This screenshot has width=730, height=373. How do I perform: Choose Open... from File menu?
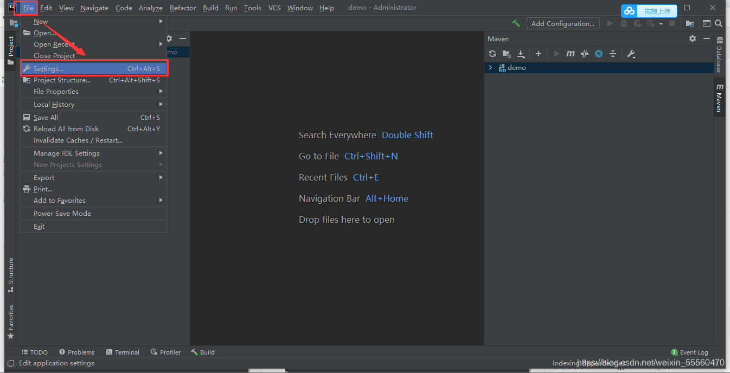coord(93,33)
